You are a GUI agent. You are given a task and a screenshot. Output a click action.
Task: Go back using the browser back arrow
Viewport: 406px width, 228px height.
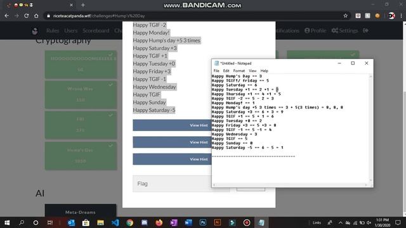coord(7,16)
